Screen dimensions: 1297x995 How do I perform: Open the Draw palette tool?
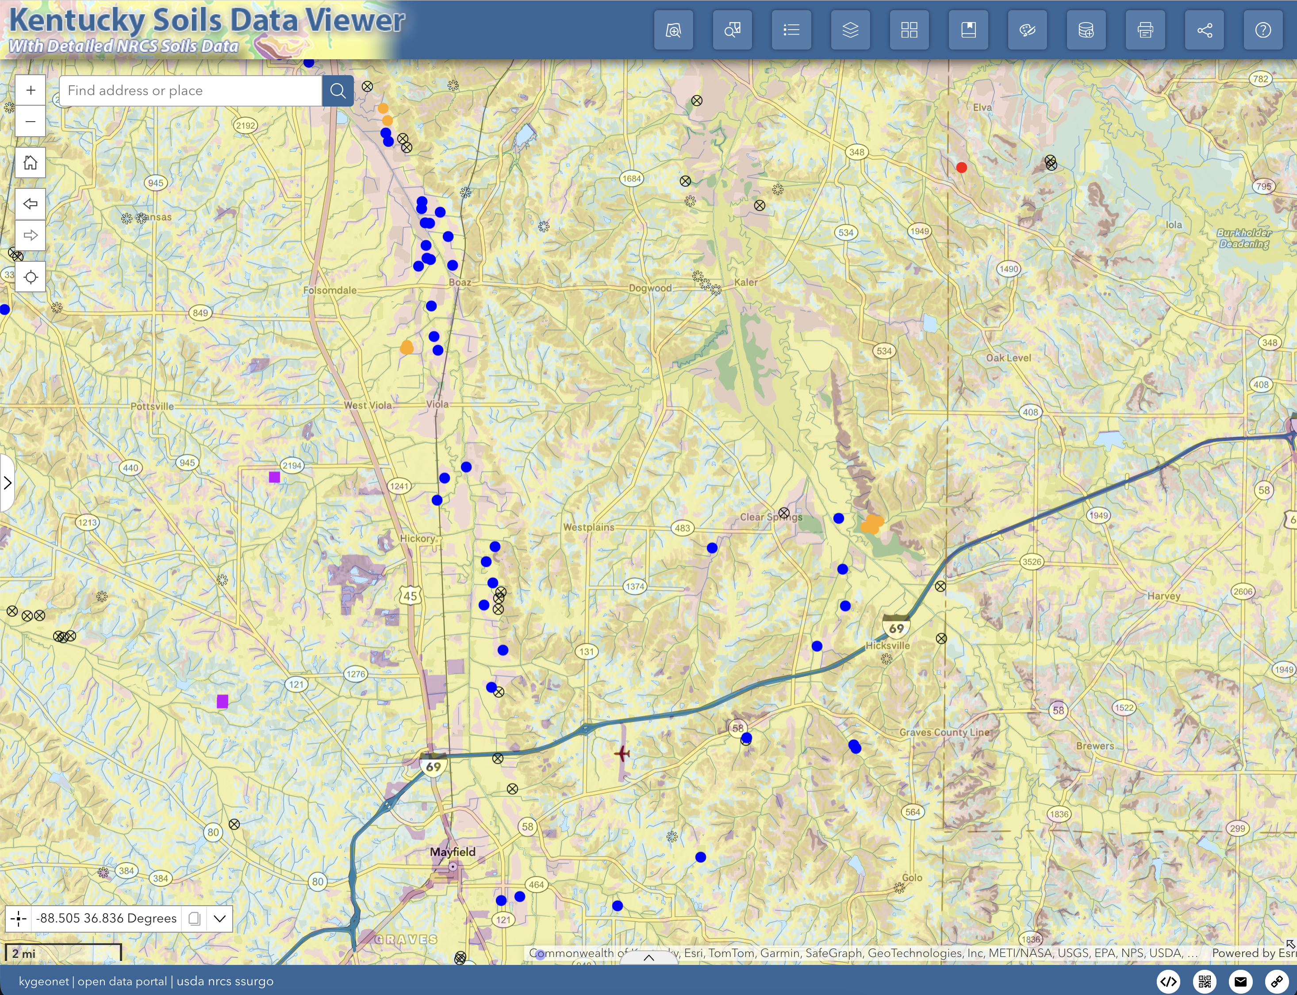(1027, 30)
